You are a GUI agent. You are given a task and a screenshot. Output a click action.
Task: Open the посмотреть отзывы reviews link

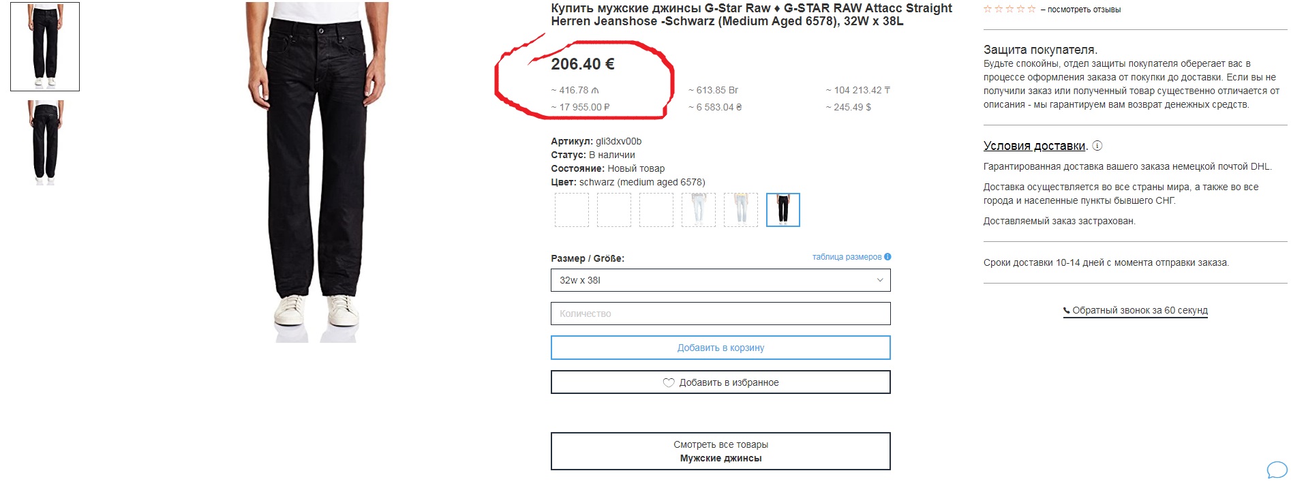click(1084, 10)
